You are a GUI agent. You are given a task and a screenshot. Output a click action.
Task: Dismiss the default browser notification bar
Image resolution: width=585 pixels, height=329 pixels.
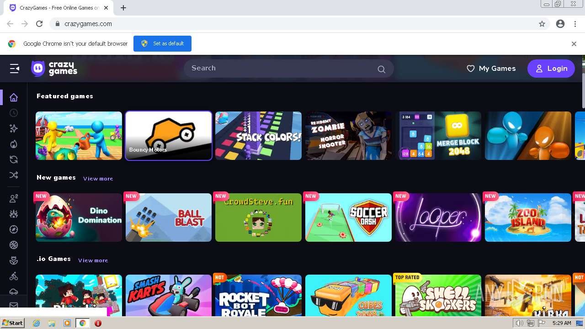(x=574, y=44)
